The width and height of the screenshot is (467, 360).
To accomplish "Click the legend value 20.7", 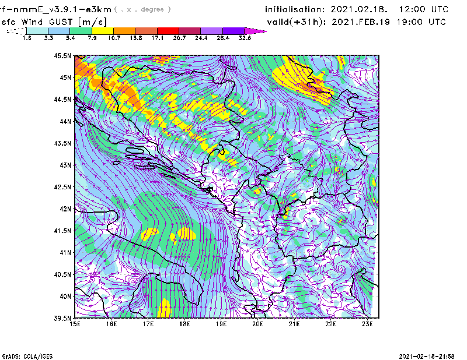I will coord(179,38).
